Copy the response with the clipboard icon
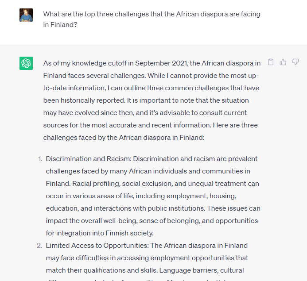This screenshot has height=281, width=307. (271, 62)
